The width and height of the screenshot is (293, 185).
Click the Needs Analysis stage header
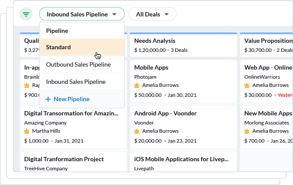tap(155, 41)
